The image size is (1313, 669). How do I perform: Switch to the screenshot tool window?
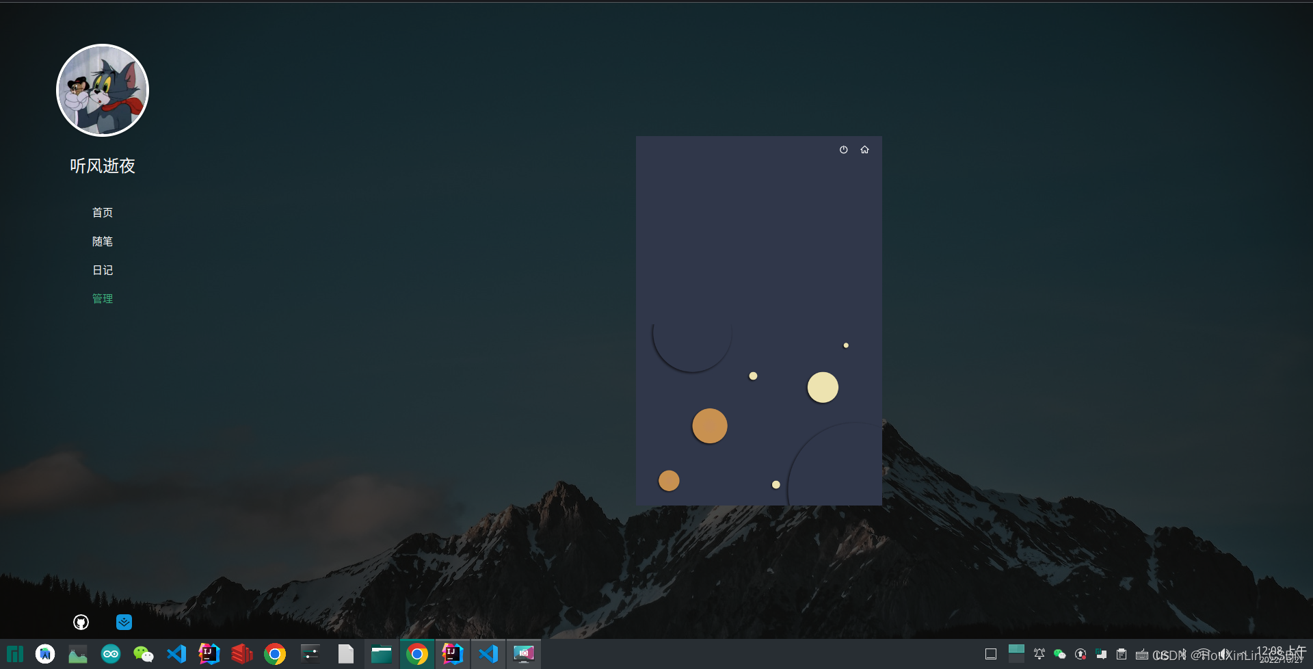[x=524, y=654]
